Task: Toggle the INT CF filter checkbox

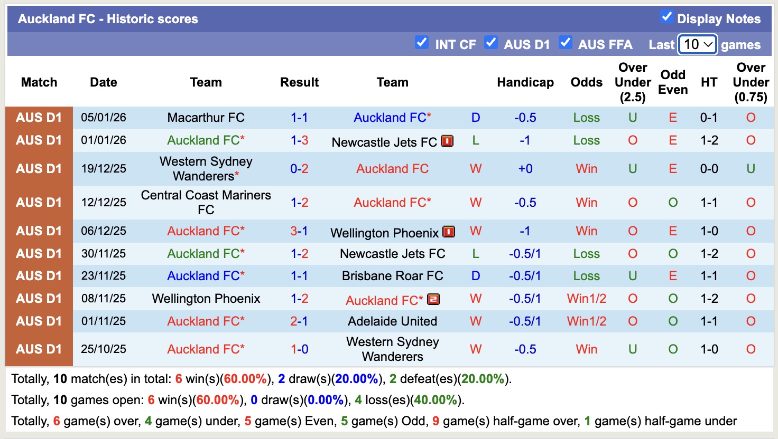Action: tap(421, 43)
